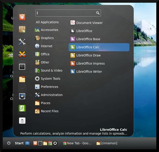The width and height of the screenshot is (159, 152).
Task: Open the System Tools category
Action: point(48,79)
